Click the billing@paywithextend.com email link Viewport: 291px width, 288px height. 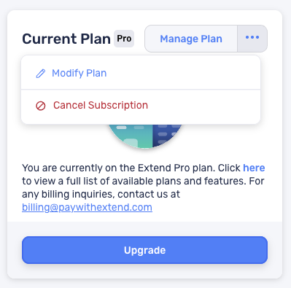point(87,207)
